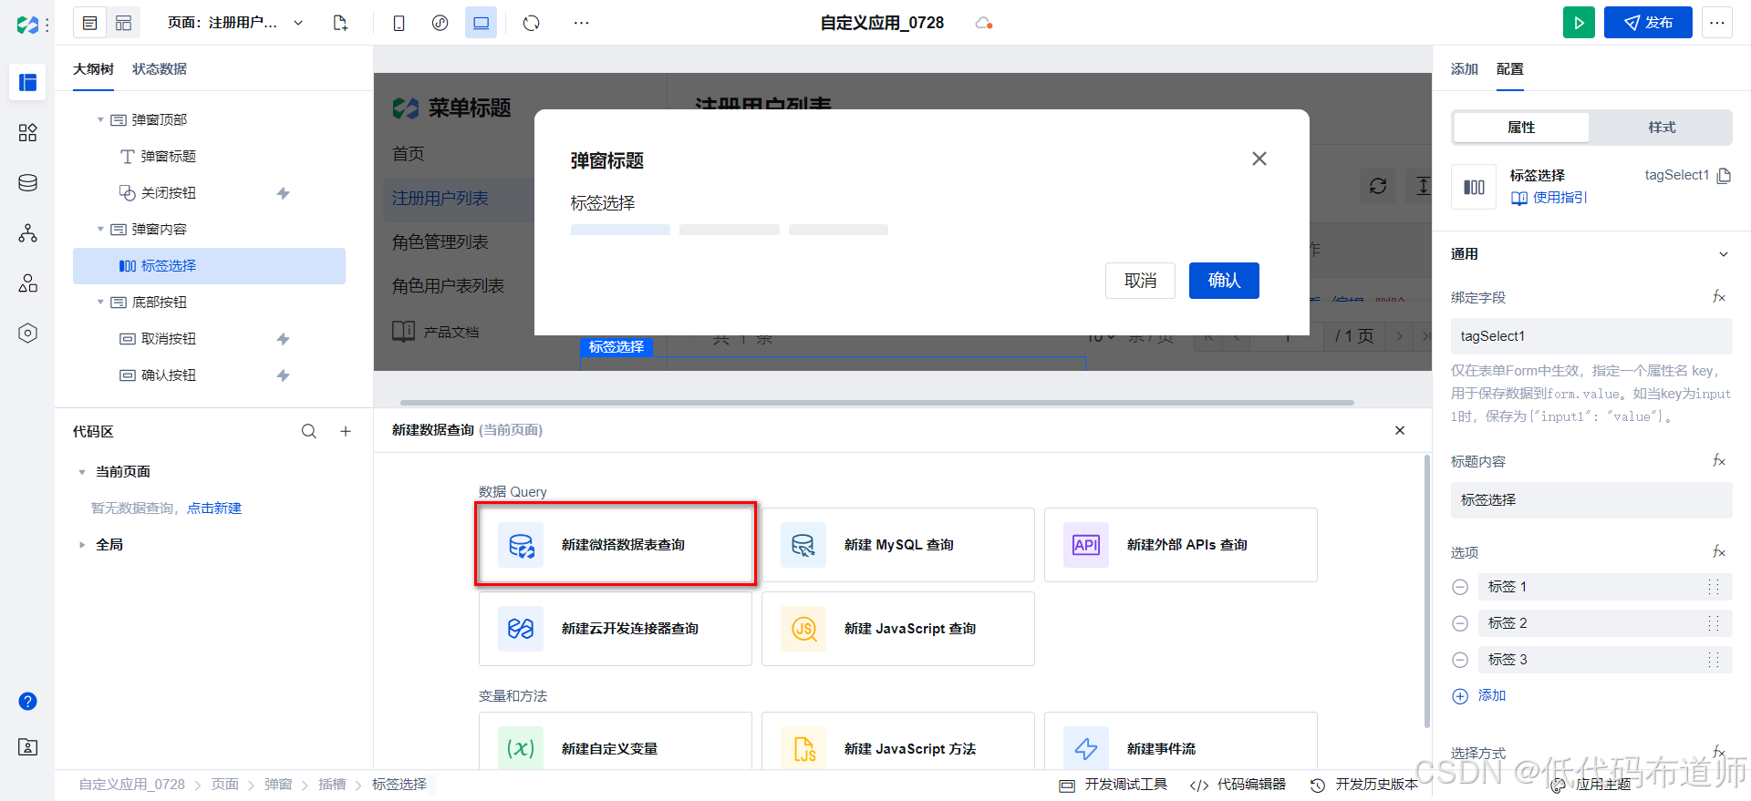Choose 新建外部 APIs 查询 card
The width and height of the screenshot is (1751, 801).
pos(1181,545)
